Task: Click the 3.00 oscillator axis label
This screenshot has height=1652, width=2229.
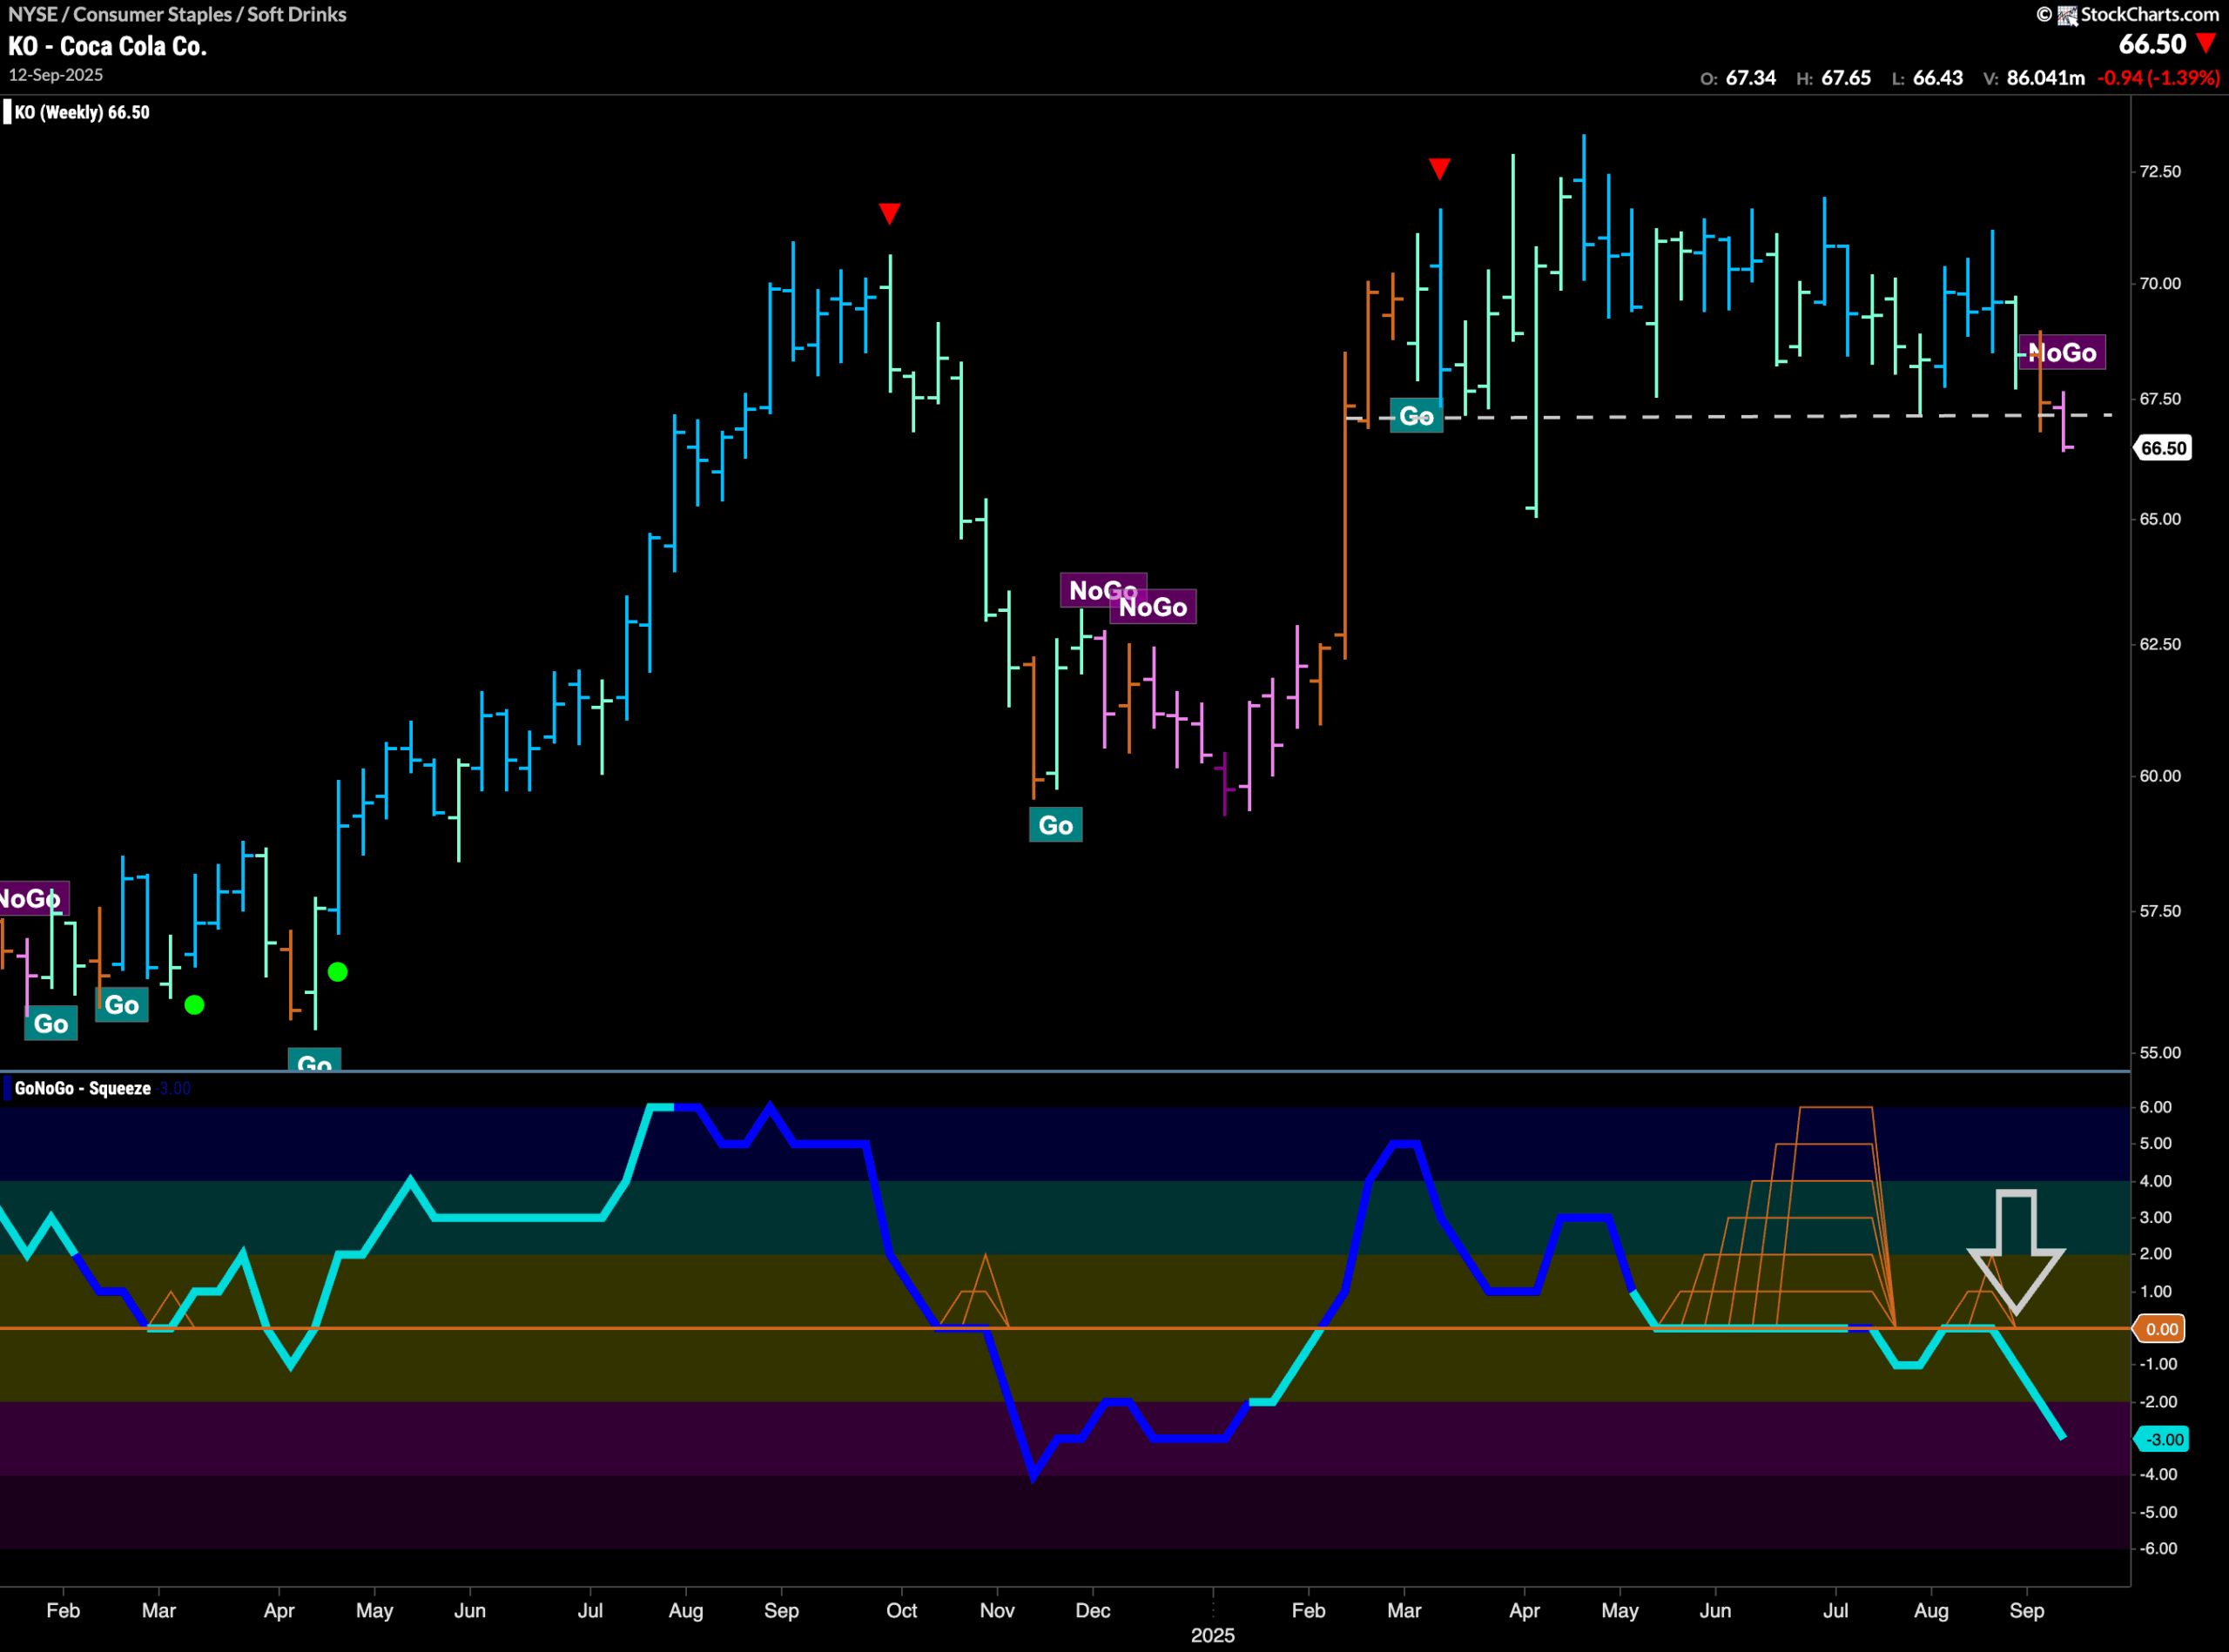Action: (x=2156, y=1217)
